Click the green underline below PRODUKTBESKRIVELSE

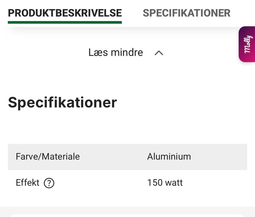click(x=65, y=23)
